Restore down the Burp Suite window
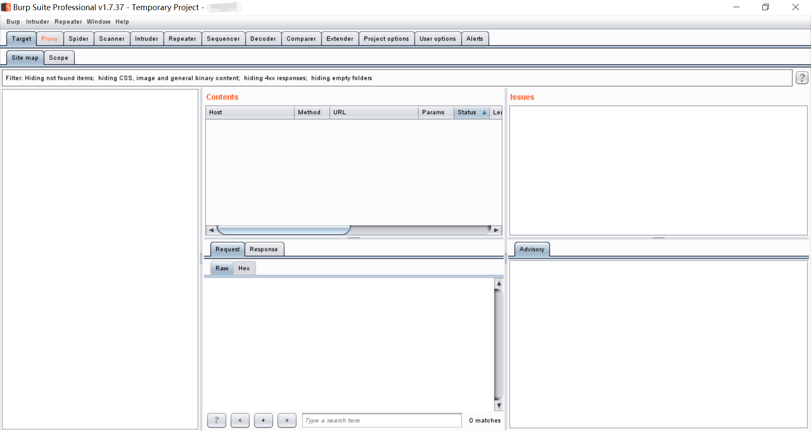 [765, 7]
